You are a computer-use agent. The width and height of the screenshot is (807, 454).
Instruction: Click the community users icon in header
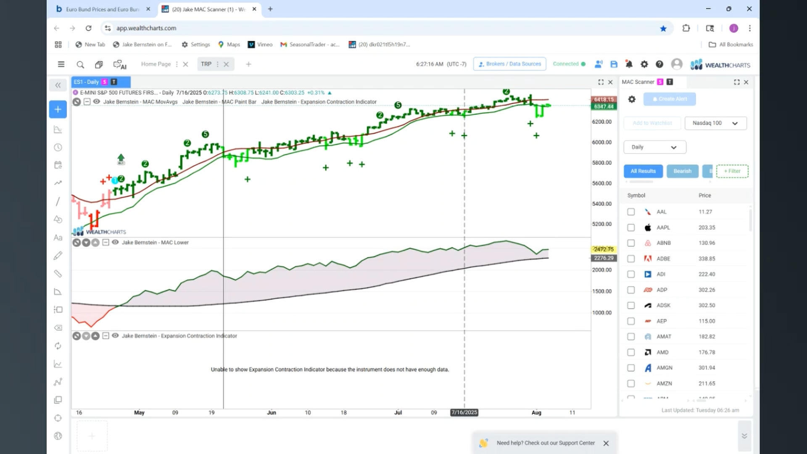pyautogui.click(x=599, y=64)
